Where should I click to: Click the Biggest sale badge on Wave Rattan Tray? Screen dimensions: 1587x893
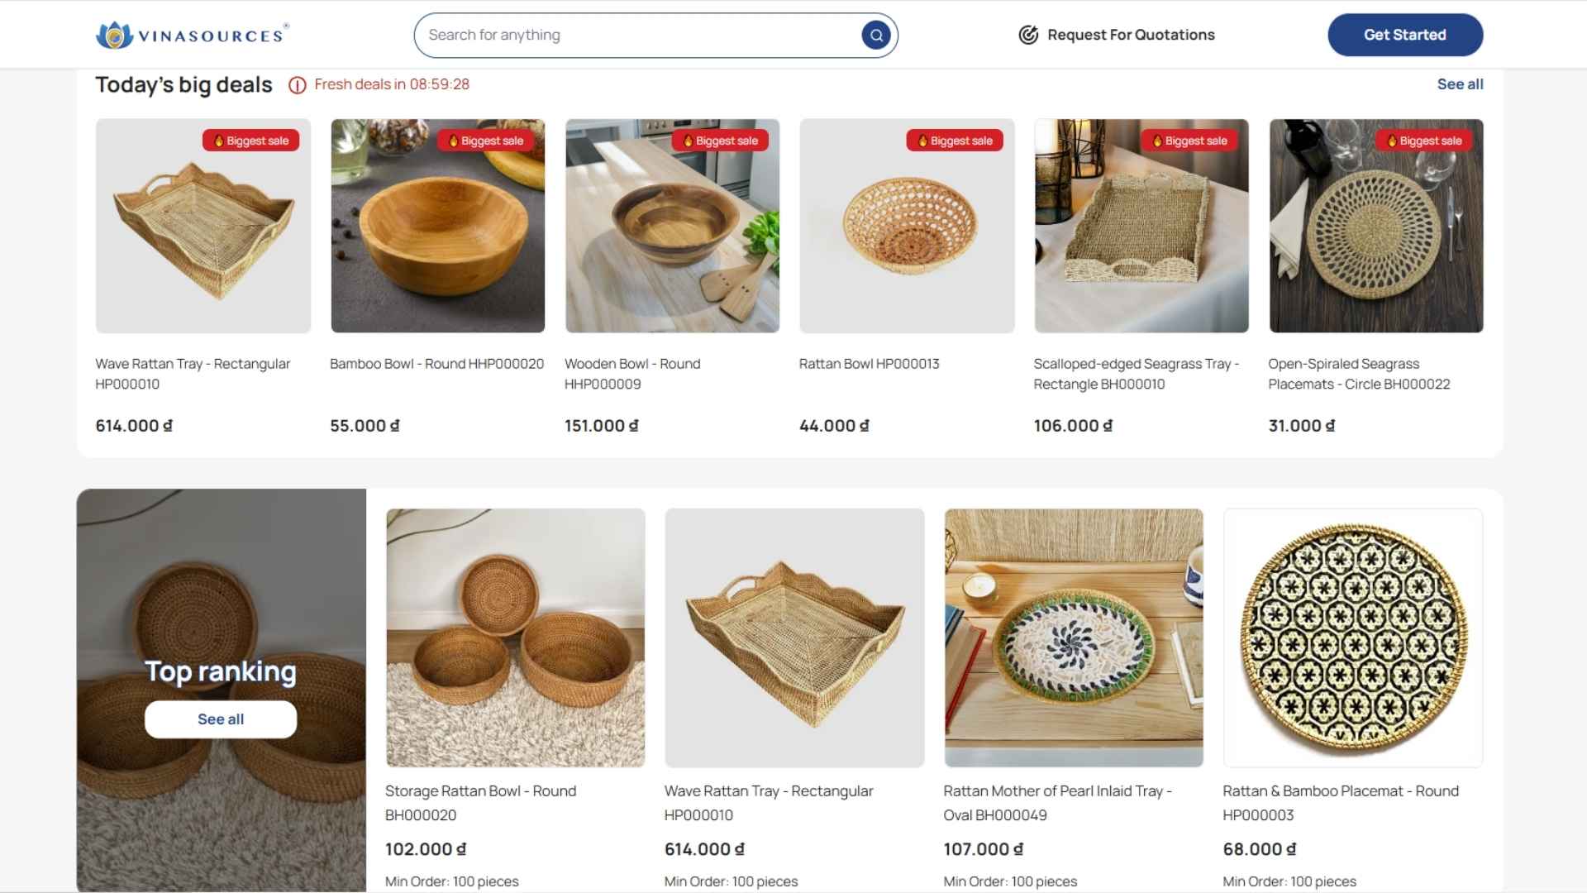point(250,141)
